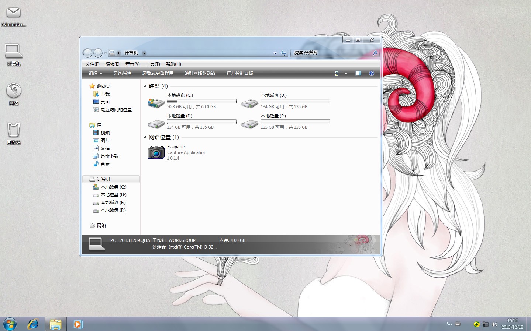Open the 组织 dropdown

pyautogui.click(x=95, y=73)
